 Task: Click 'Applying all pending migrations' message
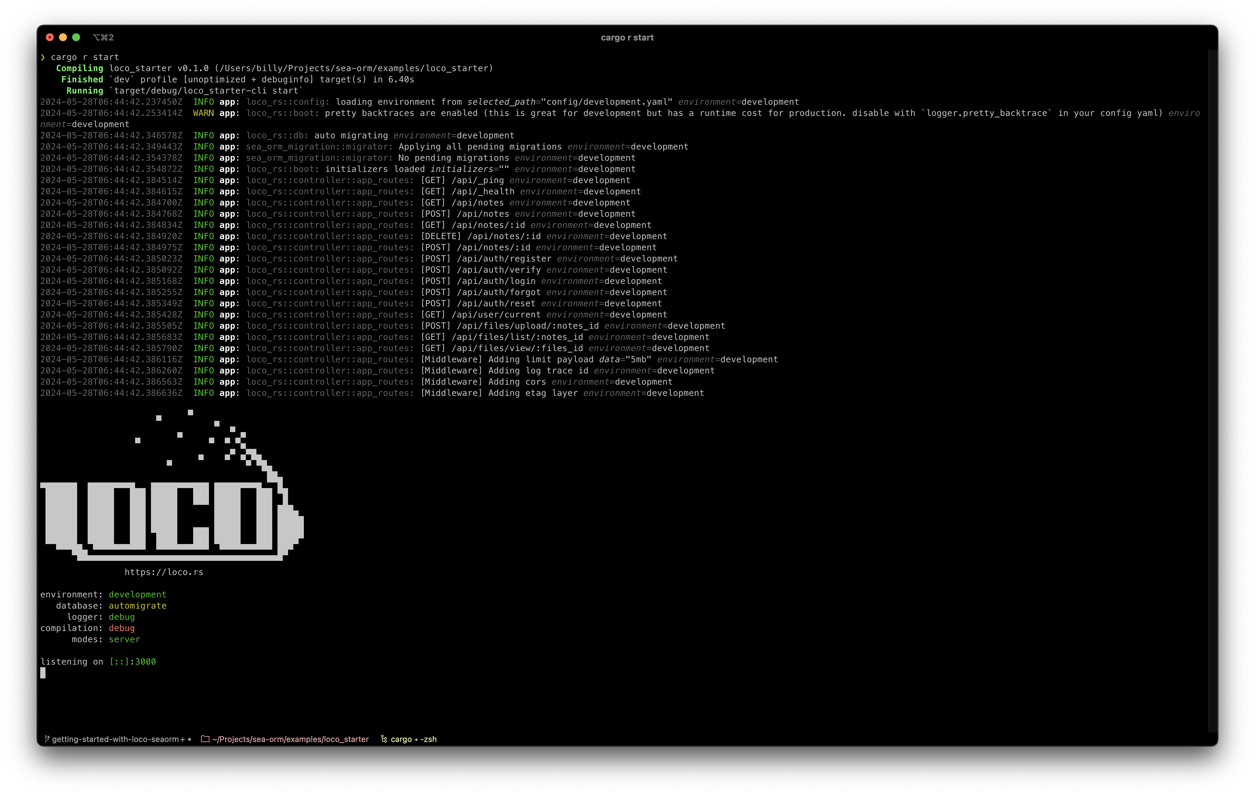(x=481, y=147)
